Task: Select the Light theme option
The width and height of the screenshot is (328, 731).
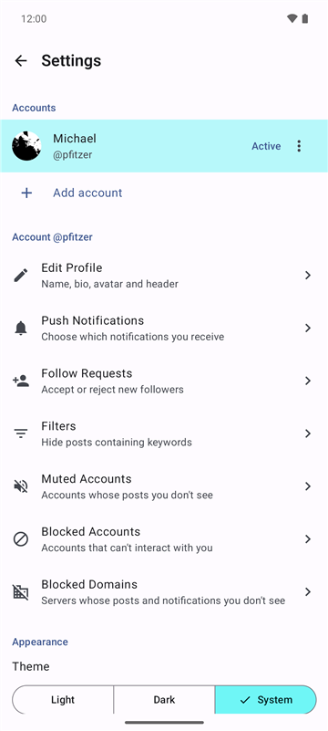Action: click(x=63, y=700)
